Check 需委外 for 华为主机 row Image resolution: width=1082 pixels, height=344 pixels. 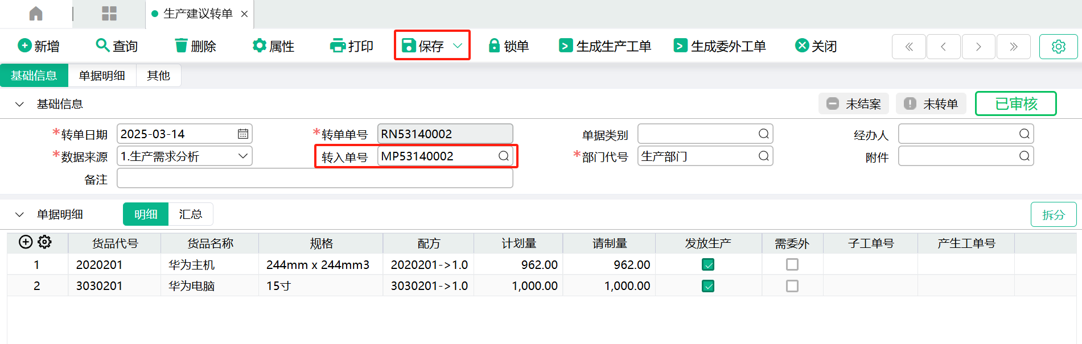792,265
